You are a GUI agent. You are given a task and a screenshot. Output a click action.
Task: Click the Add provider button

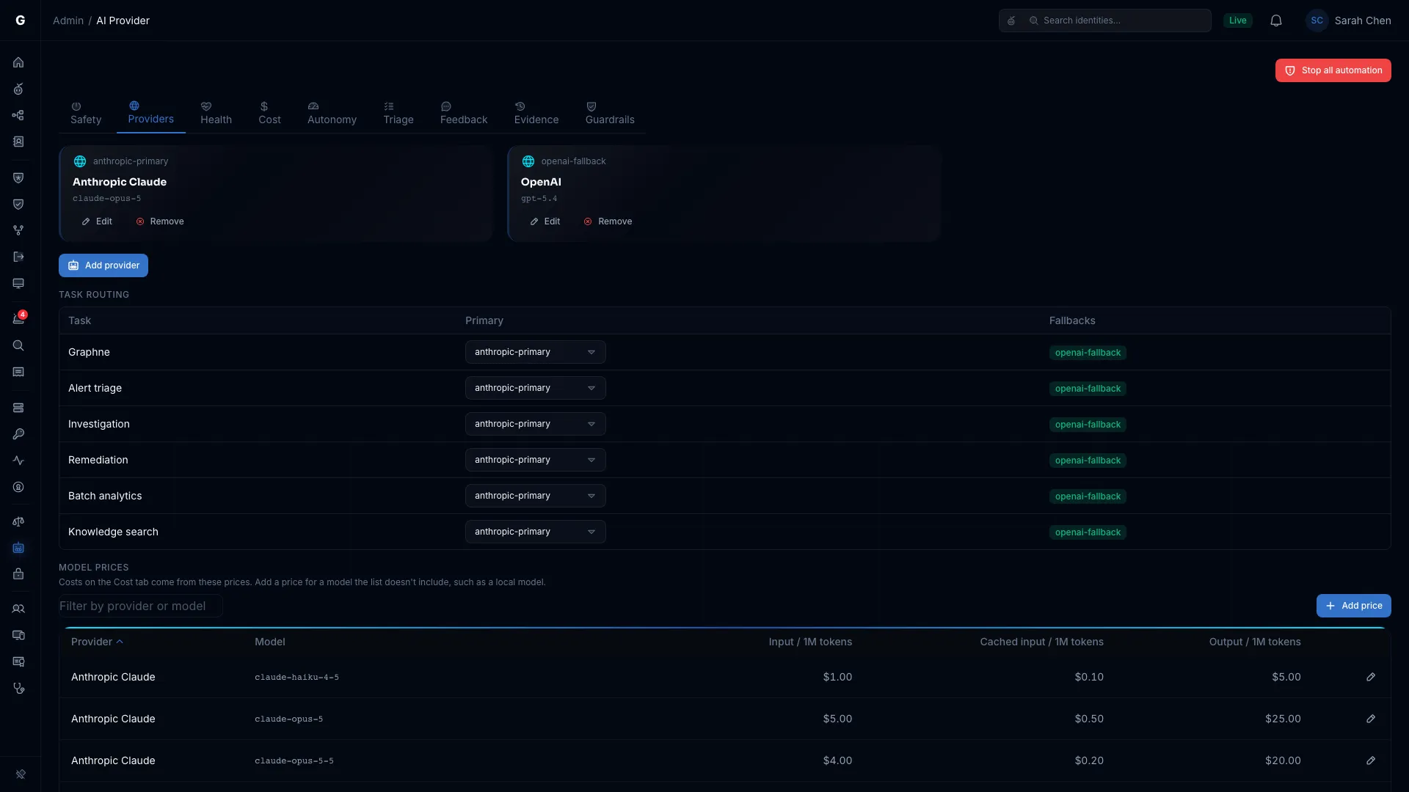(103, 265)
